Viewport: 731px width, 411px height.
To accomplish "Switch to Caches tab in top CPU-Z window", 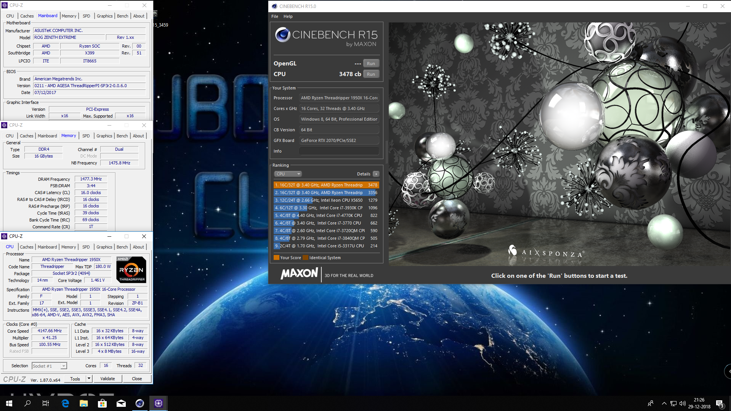I will pyautogui.click(x=27, y=16).
